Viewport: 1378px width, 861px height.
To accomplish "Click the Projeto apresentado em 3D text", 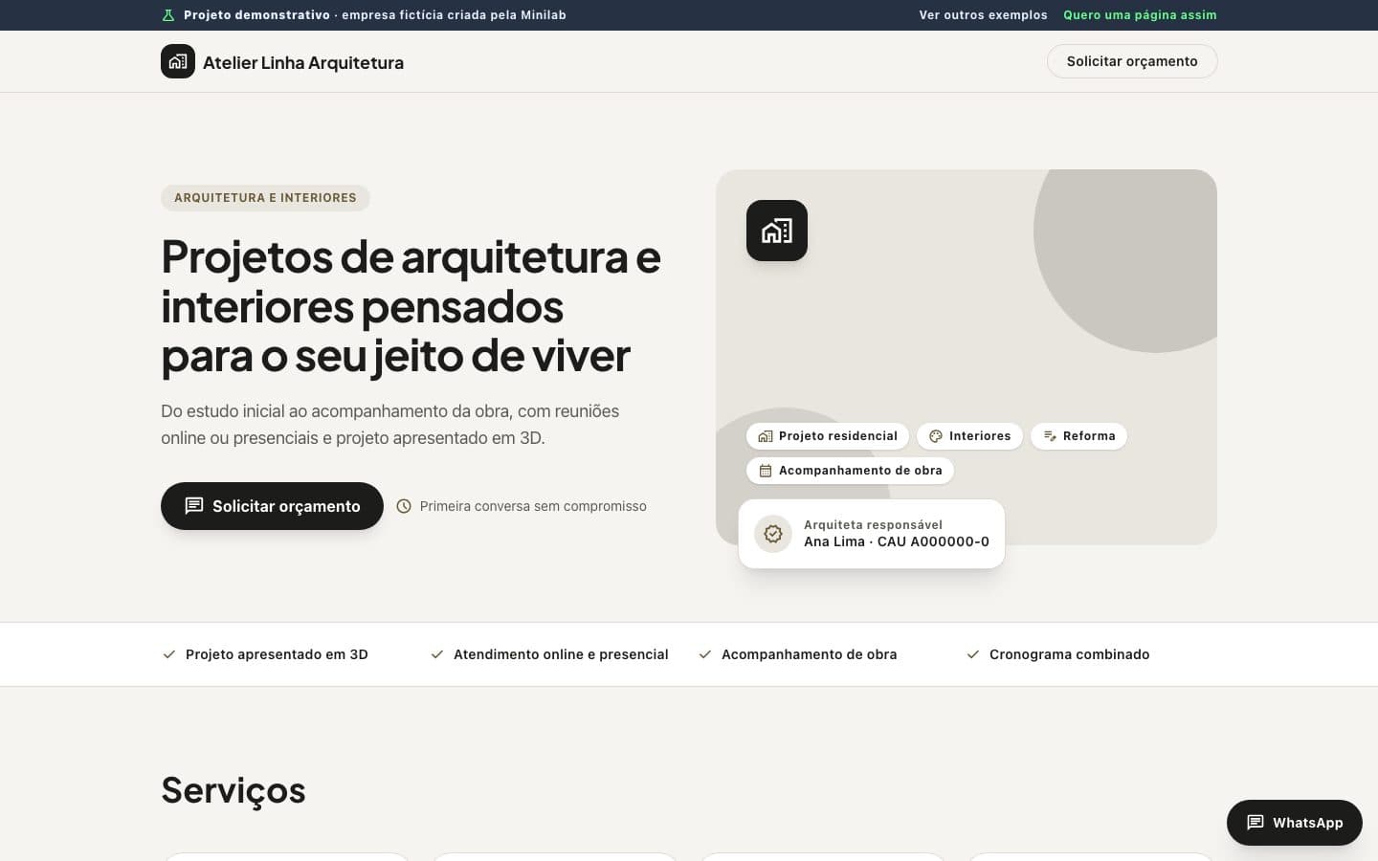I will tap(277, 654).
